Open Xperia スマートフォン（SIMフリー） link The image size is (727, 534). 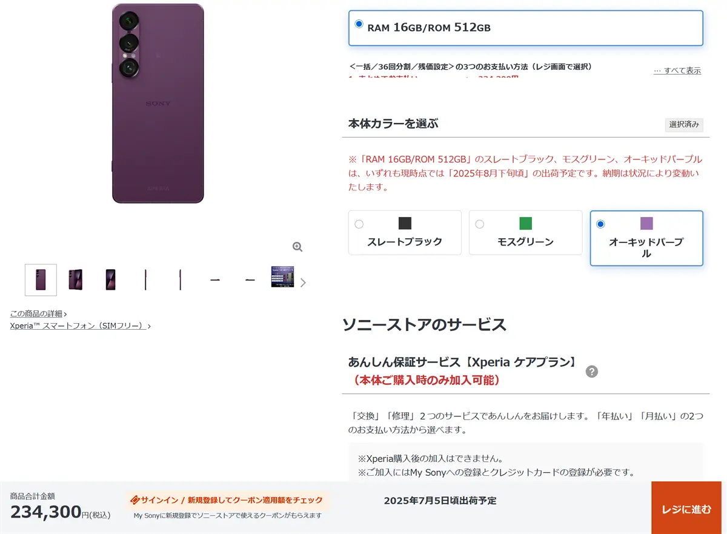click(81, 326)
